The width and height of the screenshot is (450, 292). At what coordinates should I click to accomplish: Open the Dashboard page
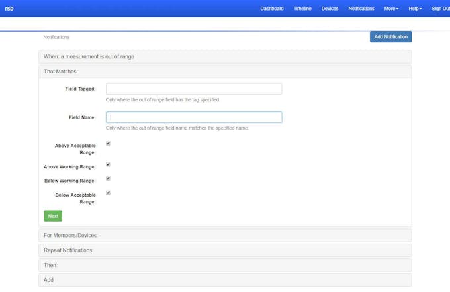tap(272, 9)
